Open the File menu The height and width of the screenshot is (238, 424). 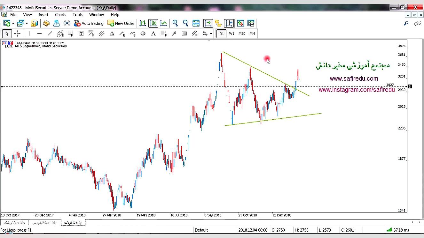click(13, 15)
